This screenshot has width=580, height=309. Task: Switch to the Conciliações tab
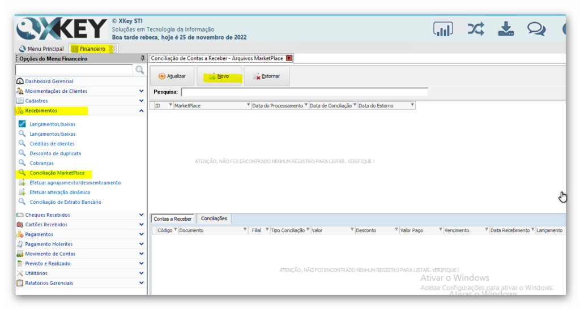point(214,218)
